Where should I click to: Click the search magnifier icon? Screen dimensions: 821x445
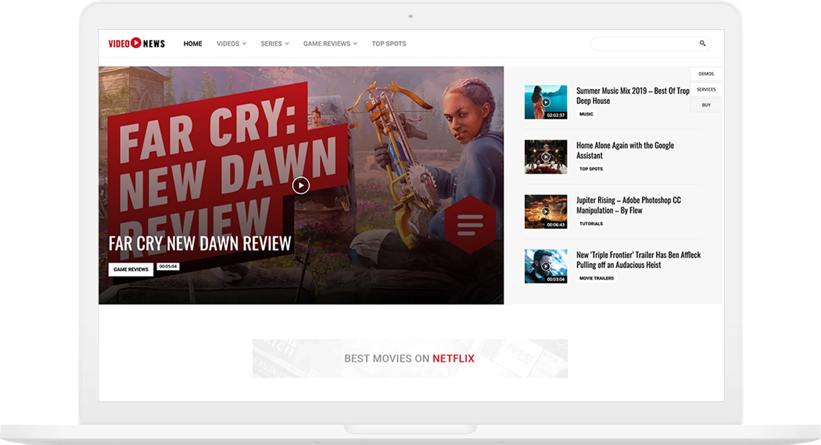pos(702,43)
